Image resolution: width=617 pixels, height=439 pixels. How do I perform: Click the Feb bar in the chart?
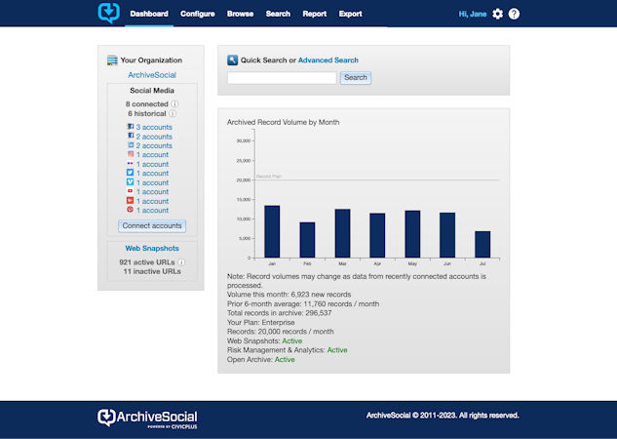307,240
